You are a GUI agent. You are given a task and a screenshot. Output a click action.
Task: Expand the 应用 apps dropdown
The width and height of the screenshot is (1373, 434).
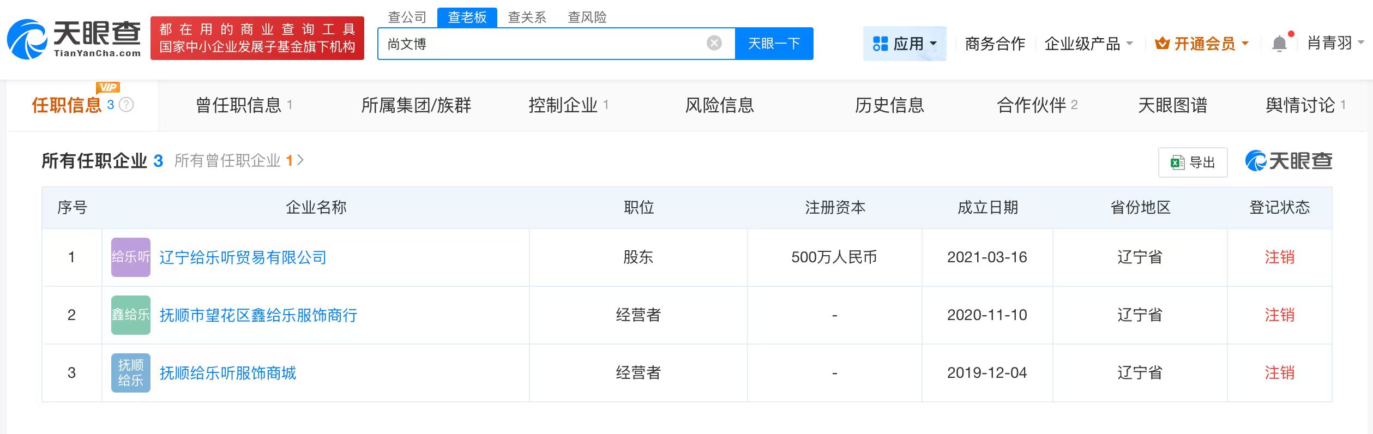coord(905,44)
